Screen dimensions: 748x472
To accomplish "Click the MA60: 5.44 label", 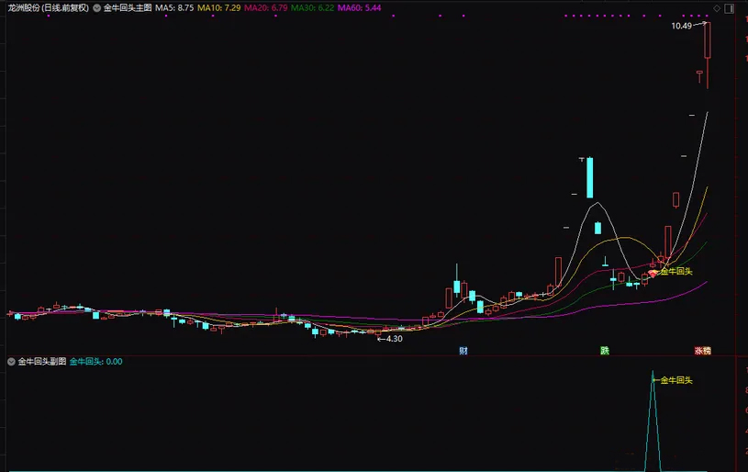I will pos(359,7).
